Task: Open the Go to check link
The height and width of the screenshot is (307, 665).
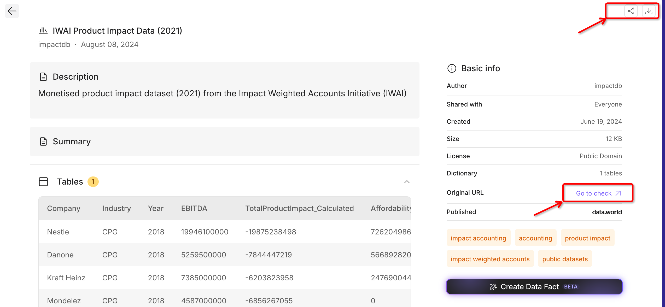Action: 598,193
